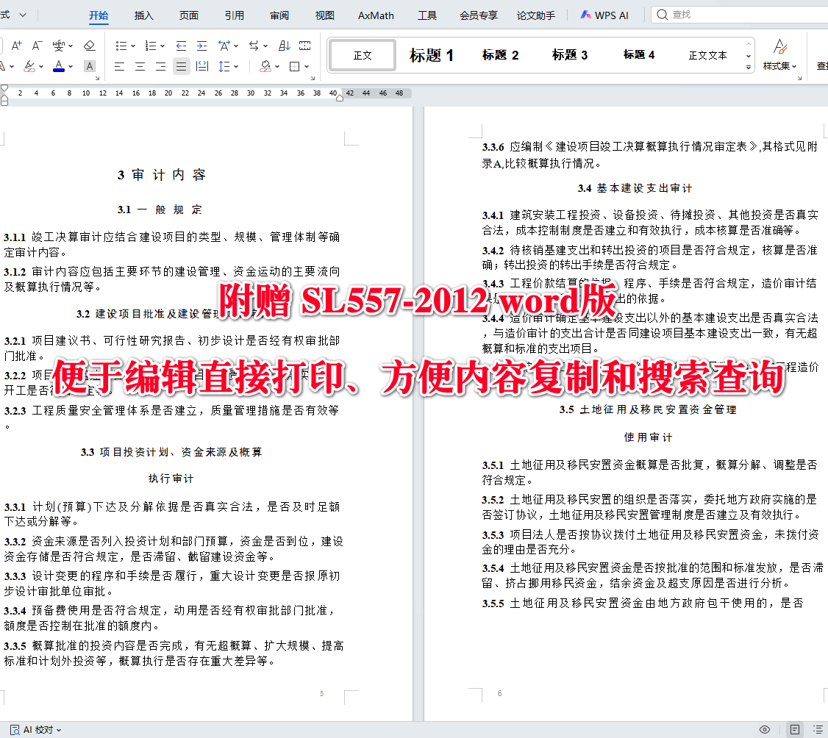Expand bullet list style dropdown
The height and width of the screenshot is (738, 828).
coord(133,46)
